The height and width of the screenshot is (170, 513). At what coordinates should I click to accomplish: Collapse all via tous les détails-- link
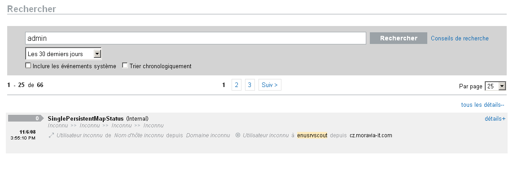(482, 105)
